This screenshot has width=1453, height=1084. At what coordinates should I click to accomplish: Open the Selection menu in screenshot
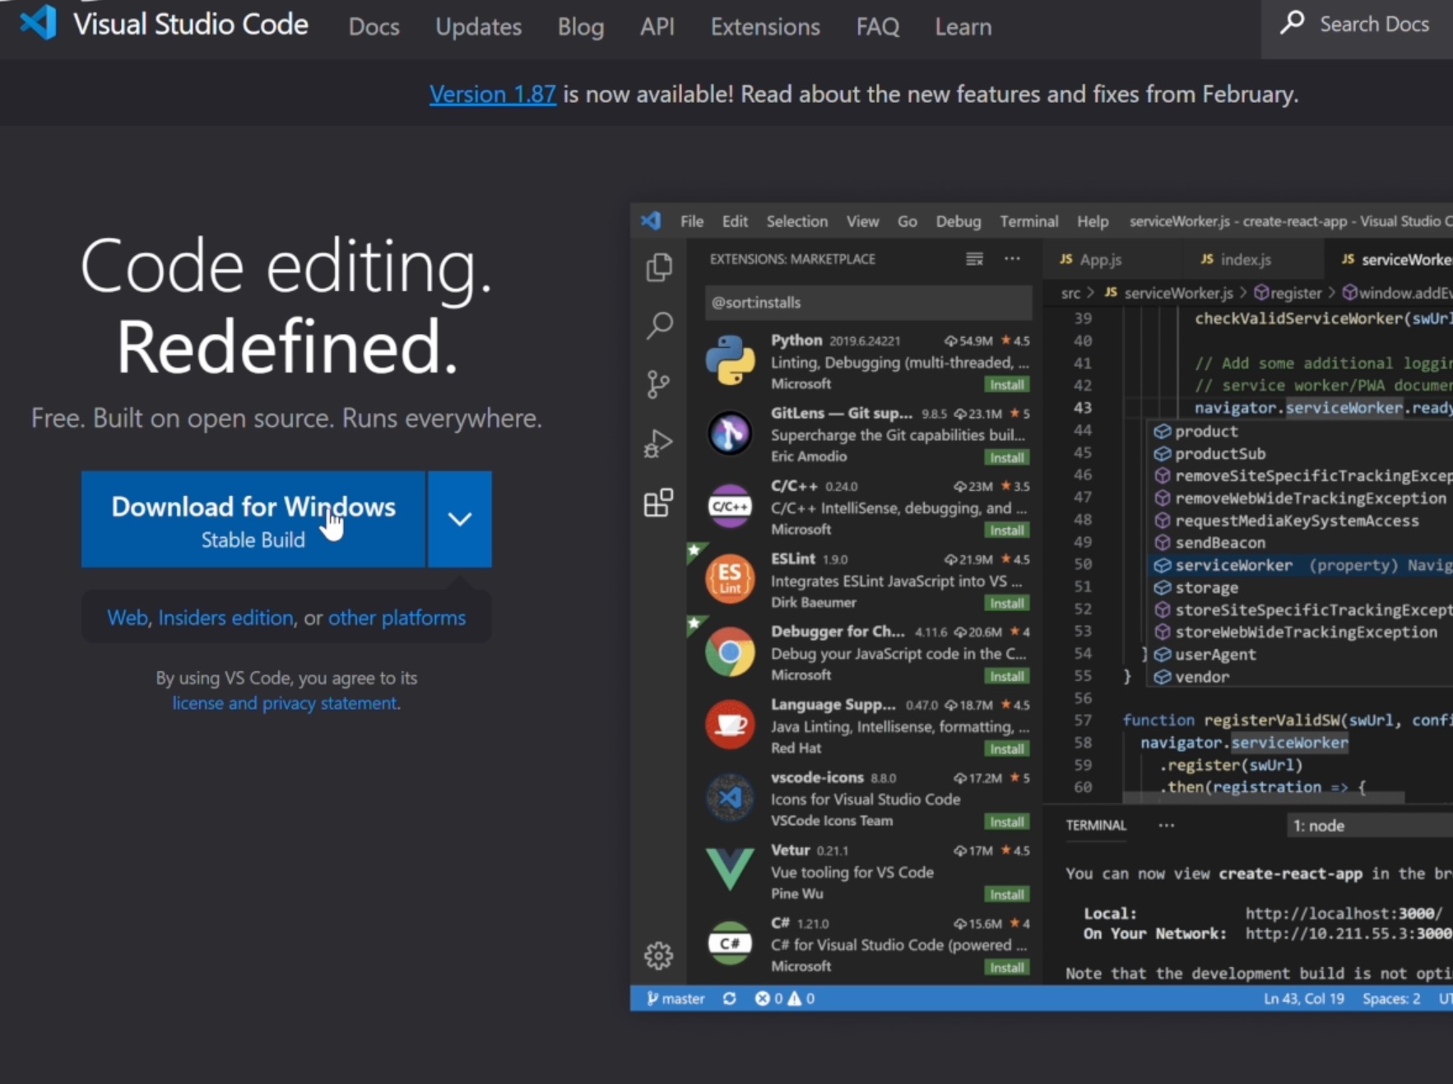point(797,221)
